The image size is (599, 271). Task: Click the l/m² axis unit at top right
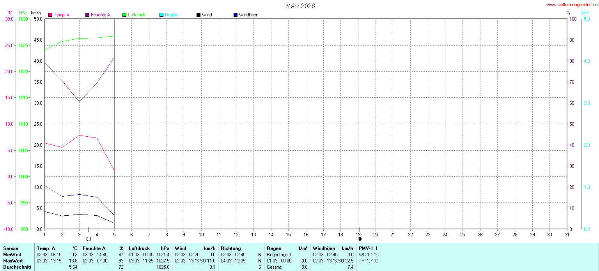[585, 13]
